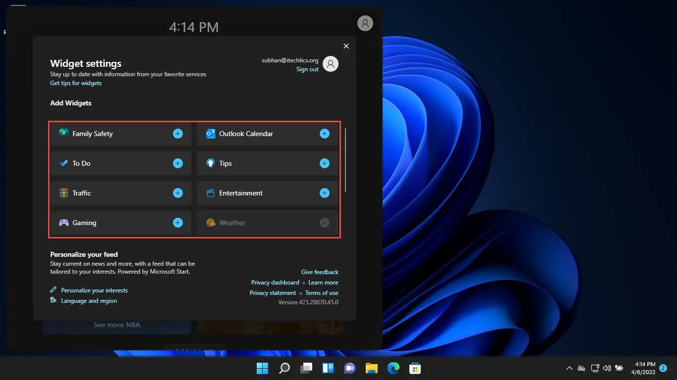This screenshot has height=380, width=677.
Task: Open the Privacy statement link
Action: (x=273, y=293)
